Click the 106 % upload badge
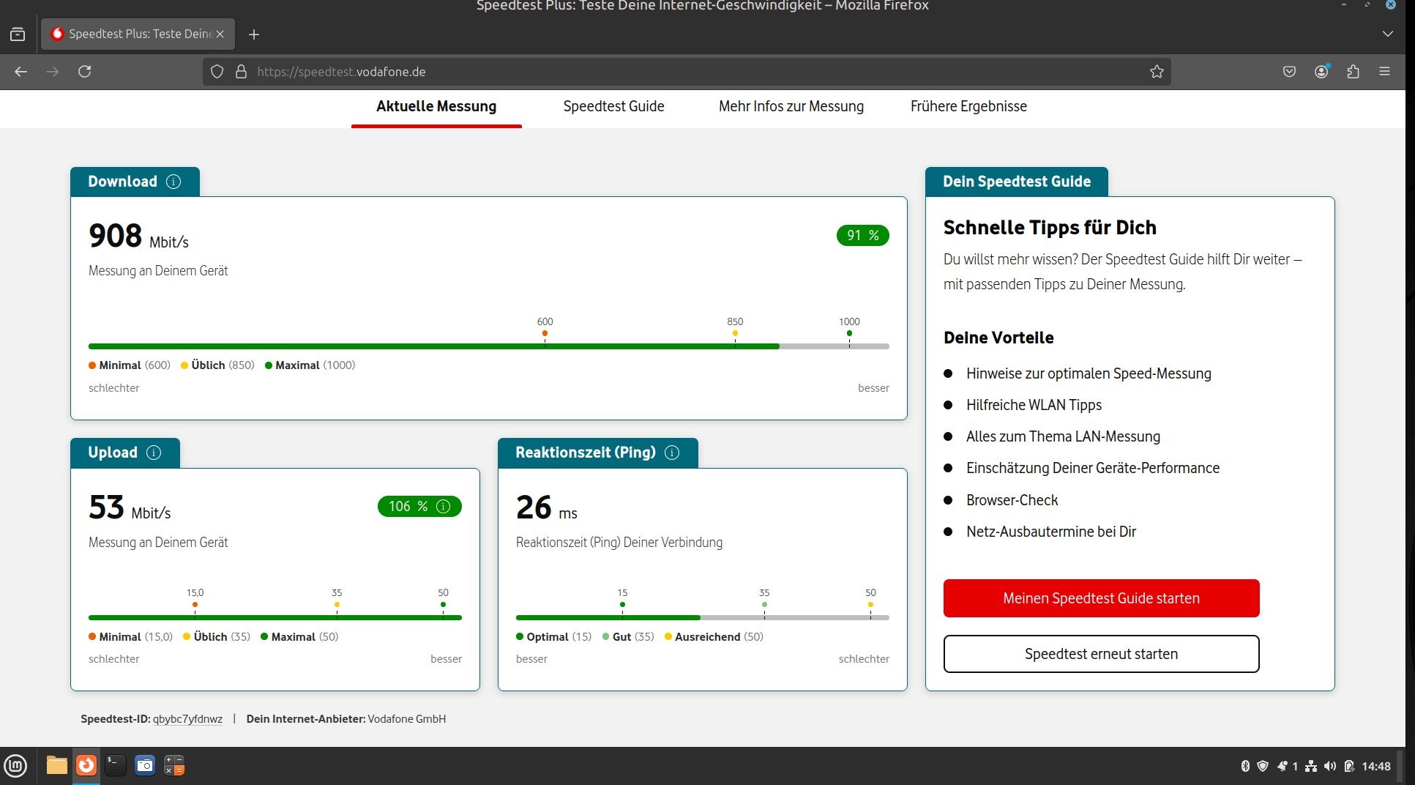Screen dimensions: 1415x785 click(x=419, y=507)
